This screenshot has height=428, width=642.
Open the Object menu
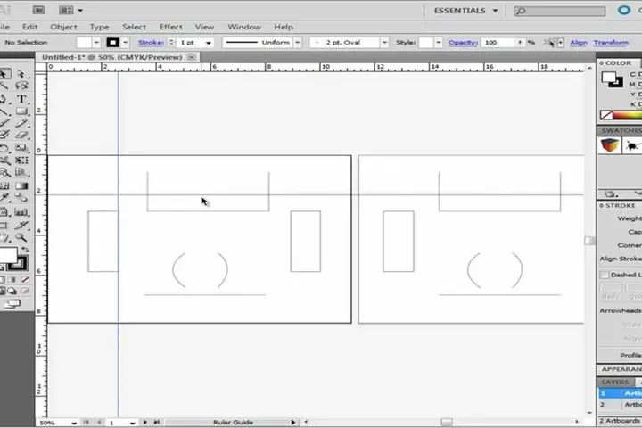tap(63, 27)
